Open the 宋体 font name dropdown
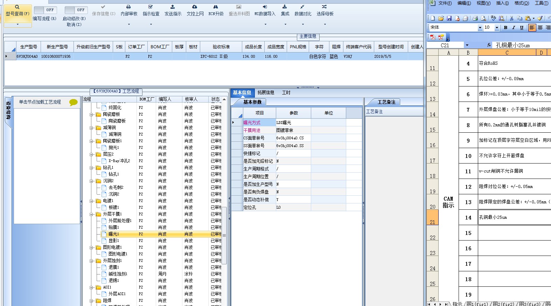Image resolution: width=551 pixels, height=306 pixels. pos(480,28)
